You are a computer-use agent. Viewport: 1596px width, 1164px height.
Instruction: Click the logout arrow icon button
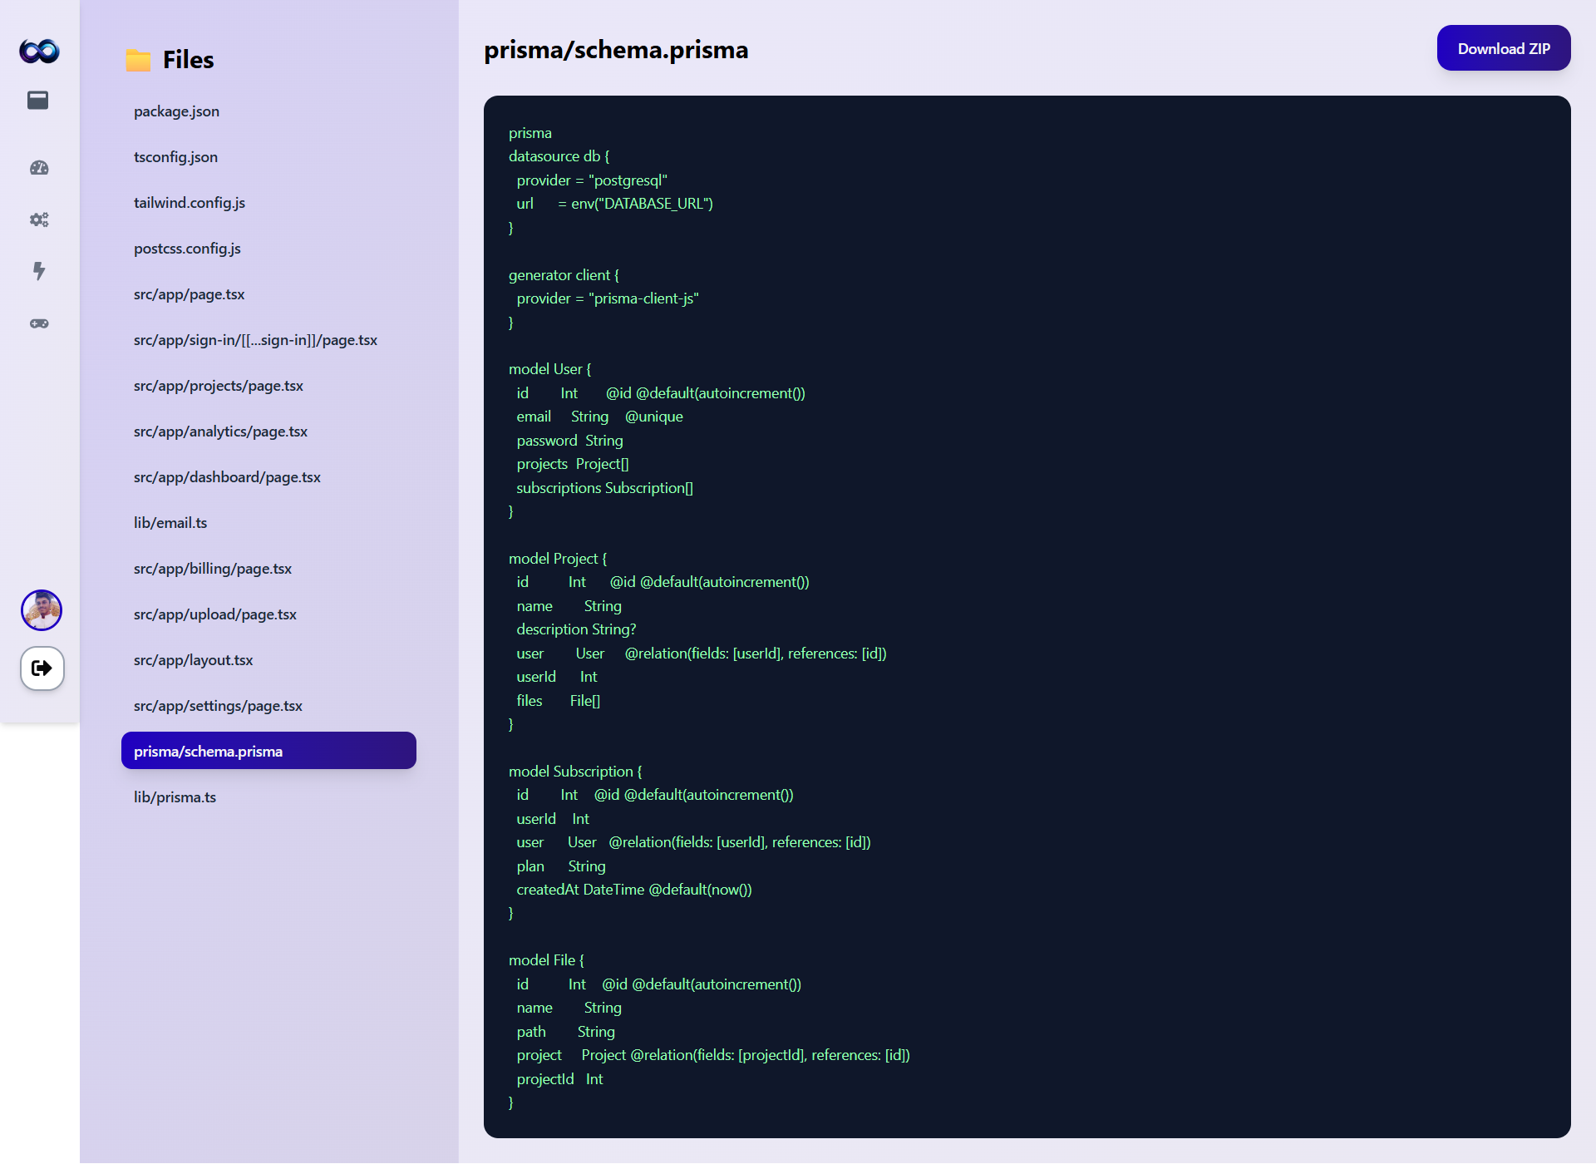[x=42, y=668]
